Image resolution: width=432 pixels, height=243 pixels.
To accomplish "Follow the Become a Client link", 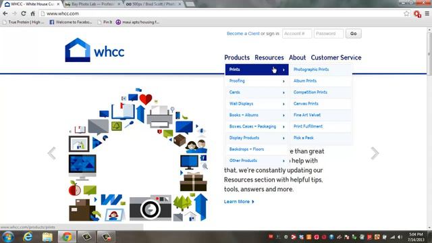I will [243, 34].
